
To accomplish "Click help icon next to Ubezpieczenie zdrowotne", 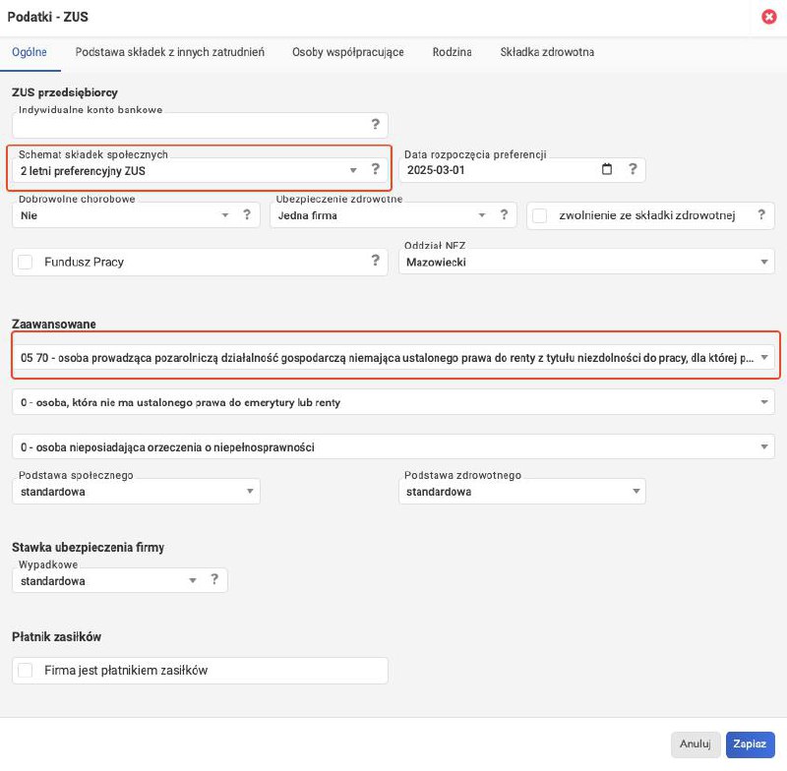I will [x=505, y=214].
